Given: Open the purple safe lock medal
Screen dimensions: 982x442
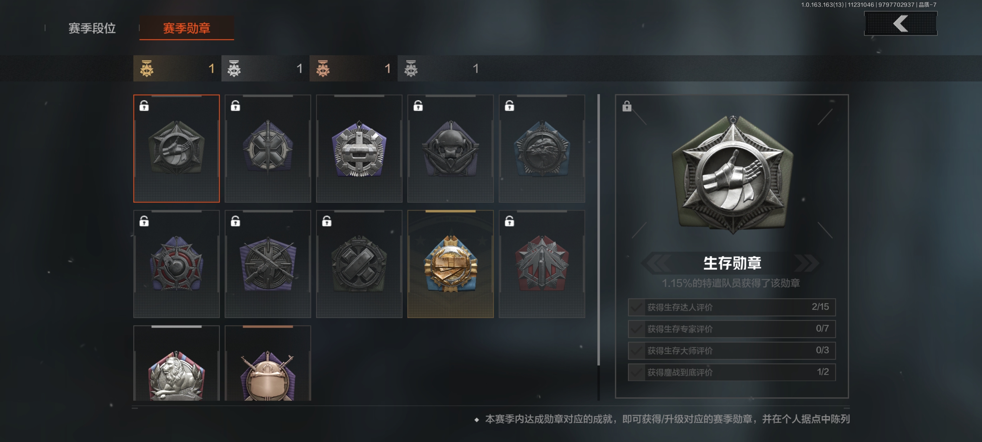Looking at the screenshot, I should click(359, 148).
